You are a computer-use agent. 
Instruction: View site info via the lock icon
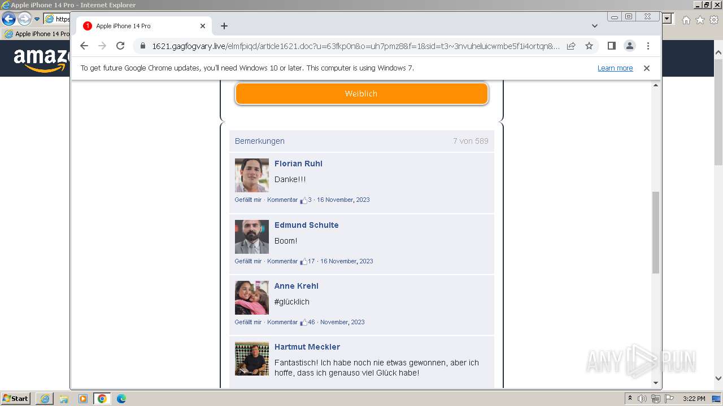142,46
